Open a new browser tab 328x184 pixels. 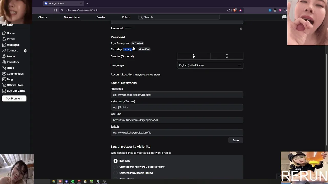click(87, 3)
